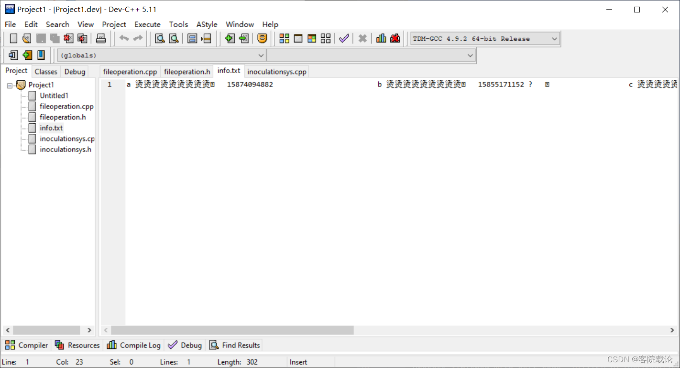Click the Add to Project plus icon
This screenshot has height=368, width=680.
coord(230,38)
